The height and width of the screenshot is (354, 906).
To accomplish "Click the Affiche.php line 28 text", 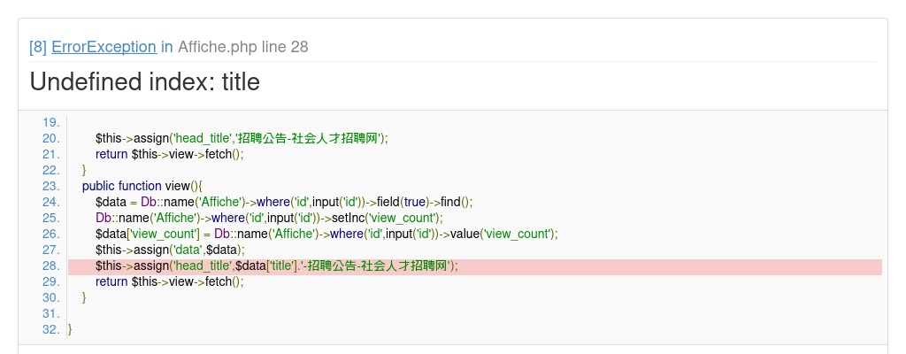I will tap(243, 47).
